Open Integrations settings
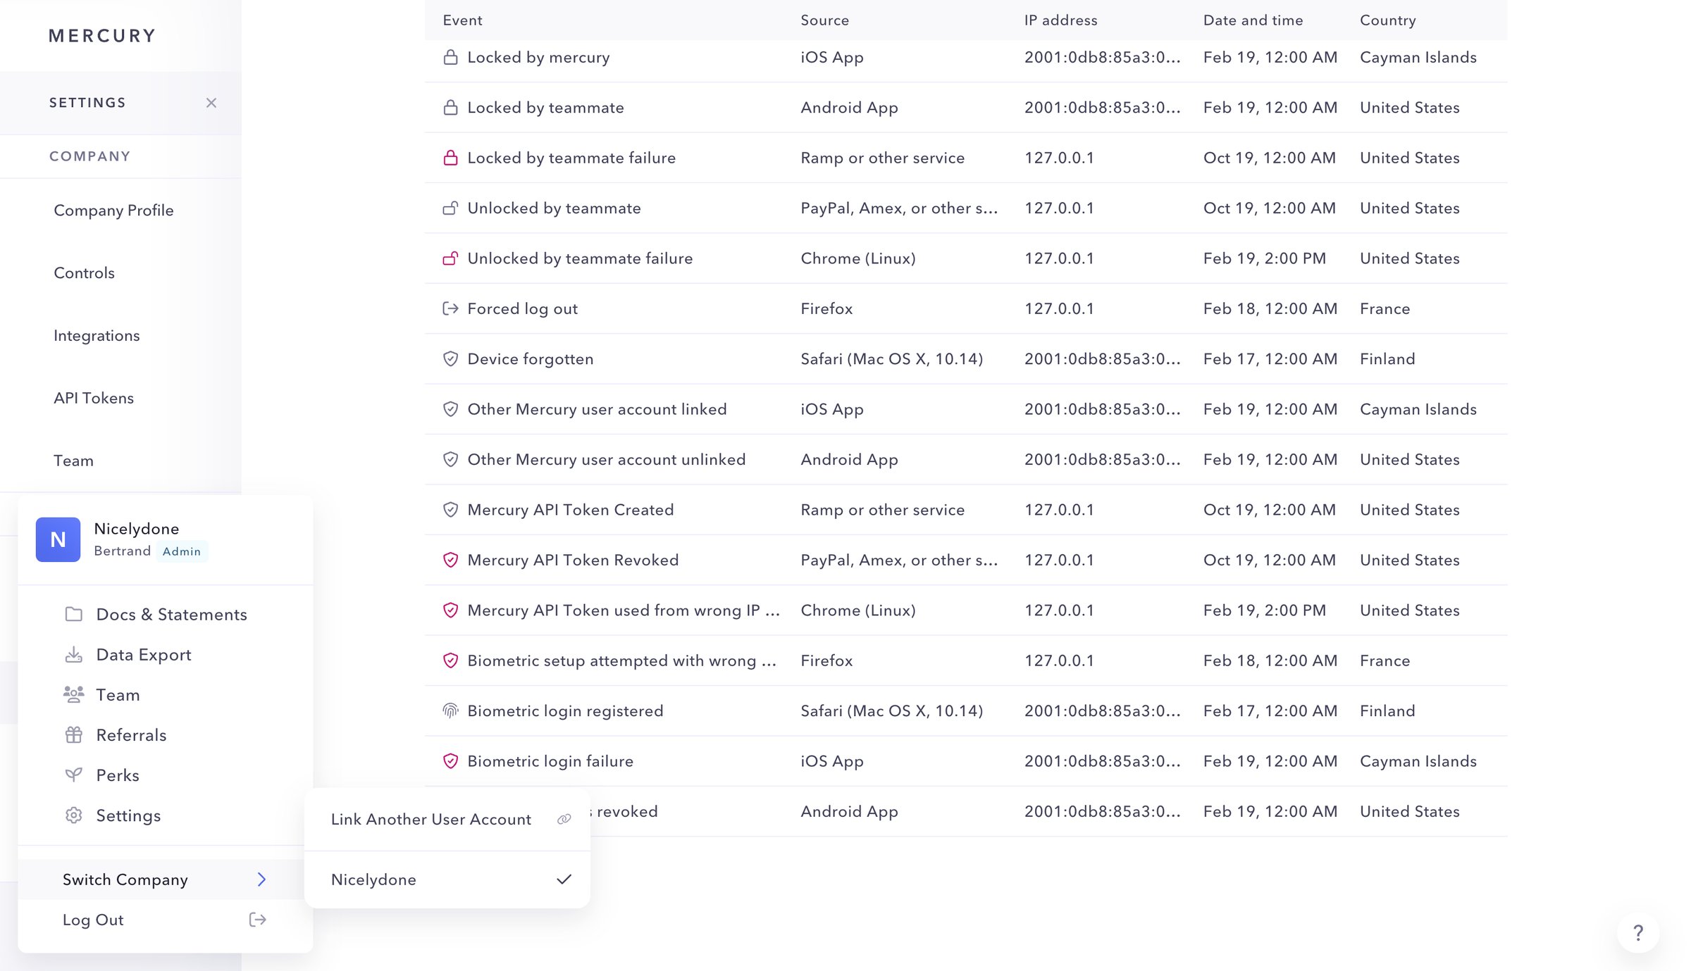Viewport: 1691px width, 971px height. coord(97,335)
